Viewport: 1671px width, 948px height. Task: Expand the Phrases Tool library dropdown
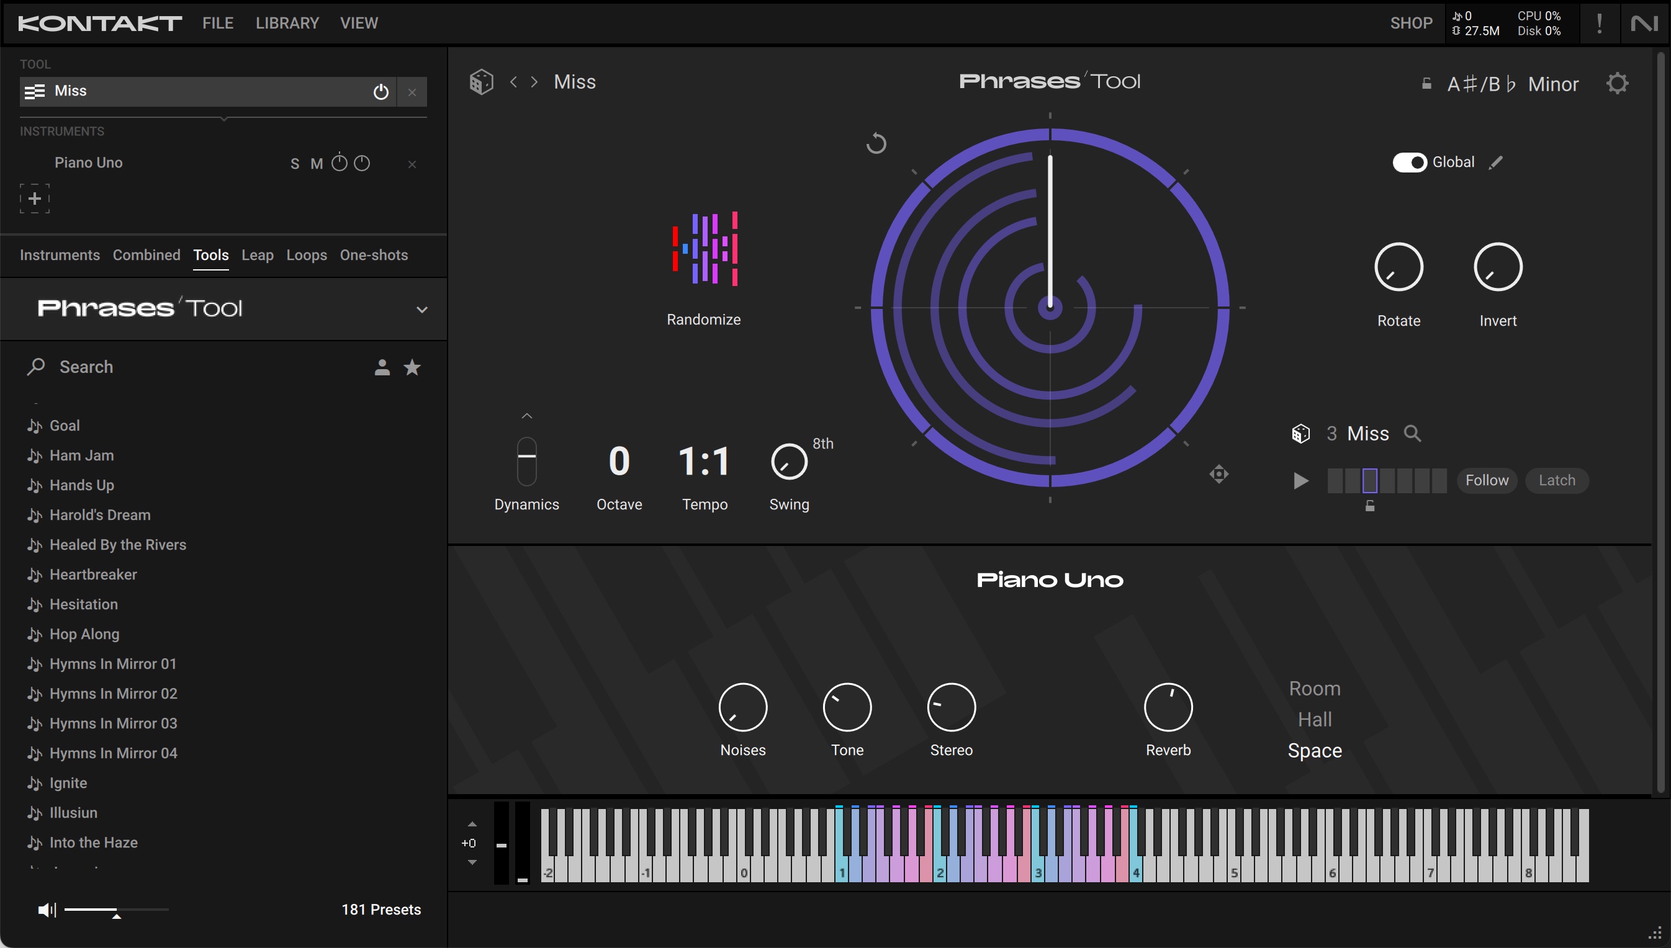[x=422, y=309]
